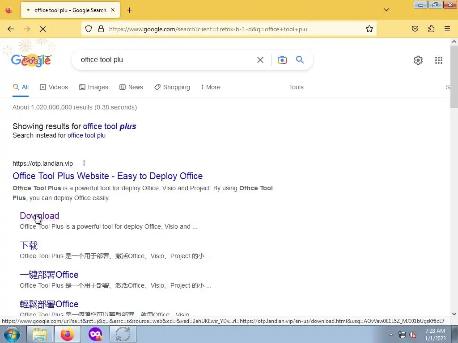
Task: Open the Download sitelink
Action: coord(39,216)
